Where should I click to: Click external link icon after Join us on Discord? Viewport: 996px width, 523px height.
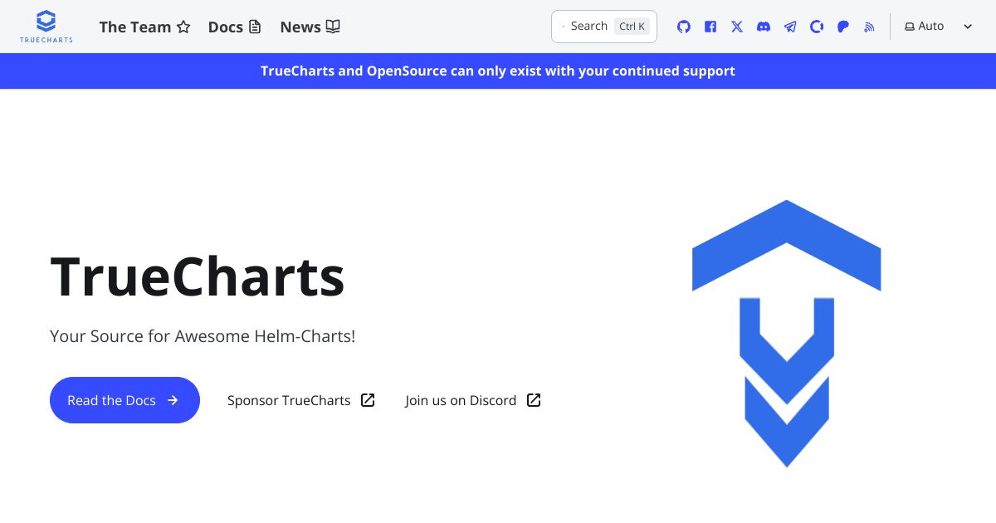click(x=534, y=400)
